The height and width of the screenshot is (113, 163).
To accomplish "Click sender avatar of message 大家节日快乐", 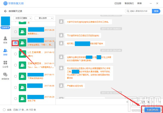I will (61, 22).
